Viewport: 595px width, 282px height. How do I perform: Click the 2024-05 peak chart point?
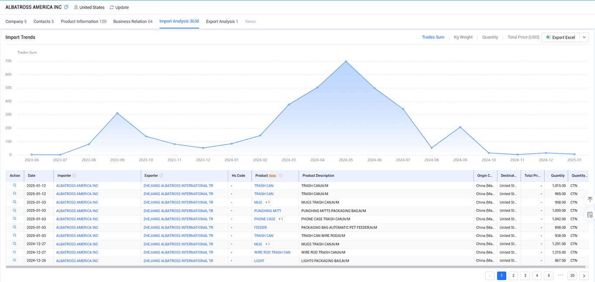(x=346, y=61)
